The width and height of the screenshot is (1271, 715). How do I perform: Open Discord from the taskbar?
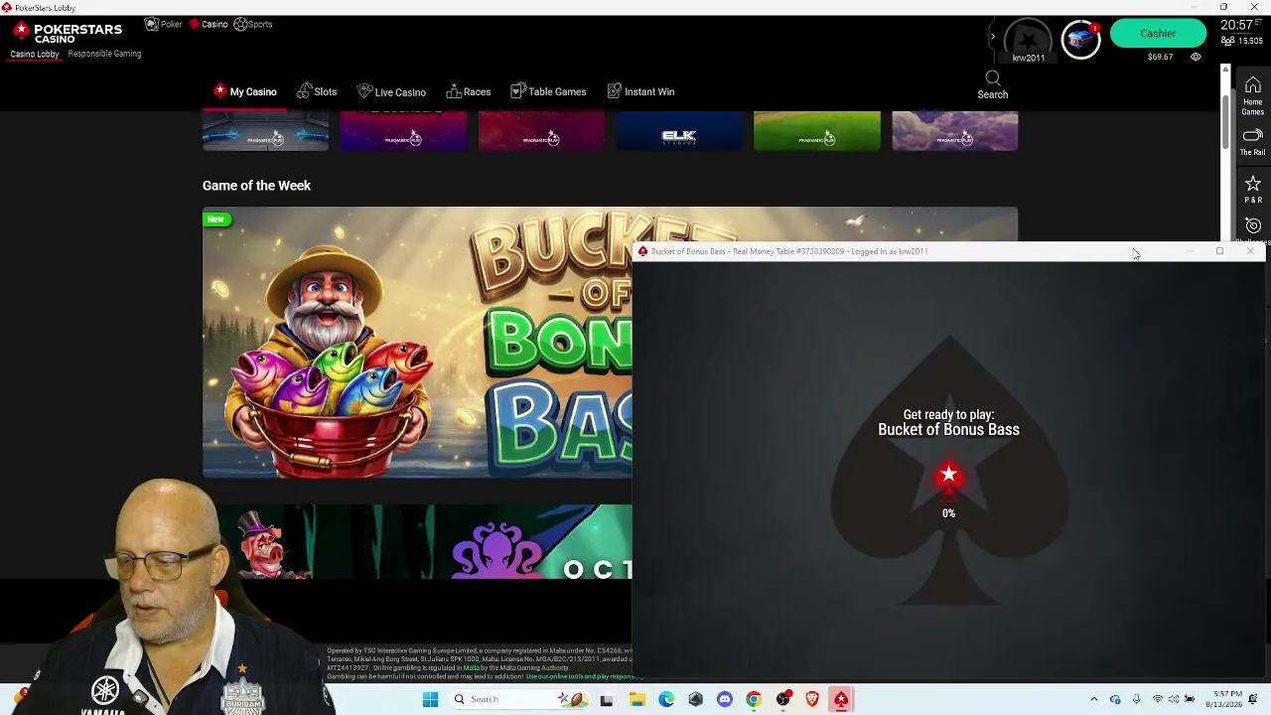coord(725,699)
